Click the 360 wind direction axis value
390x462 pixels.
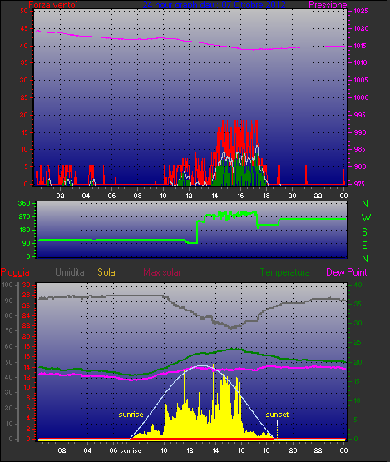click(x=24, y=203)
